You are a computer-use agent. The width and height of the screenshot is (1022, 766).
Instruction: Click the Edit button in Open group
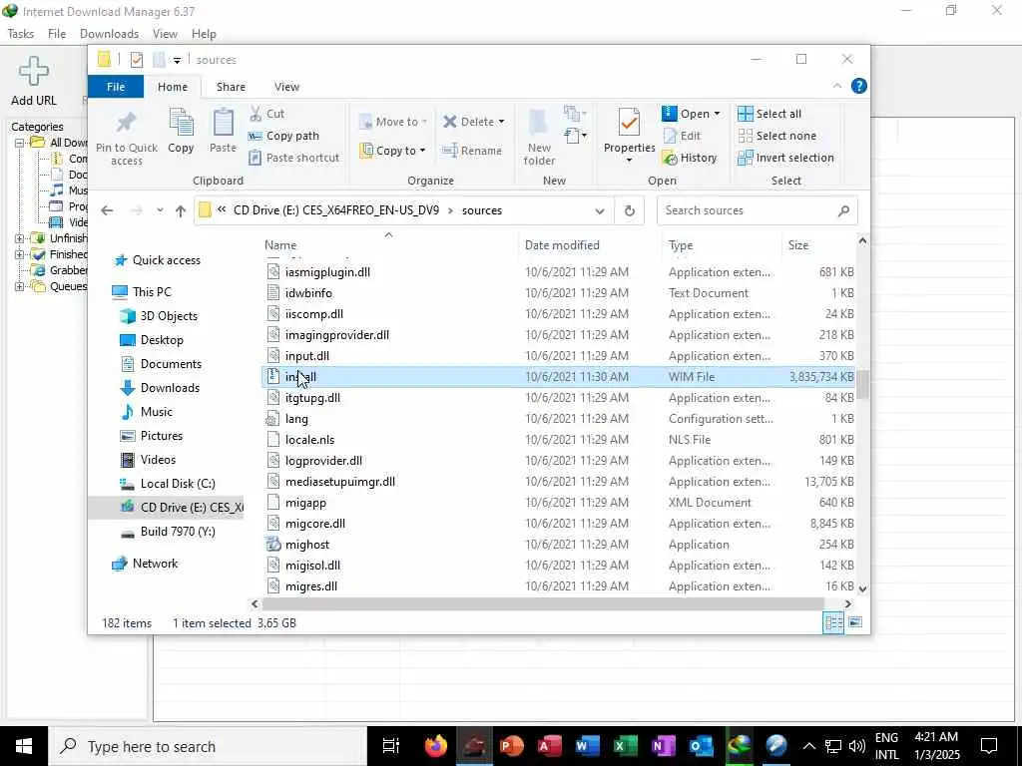click(x=683, y=136)
